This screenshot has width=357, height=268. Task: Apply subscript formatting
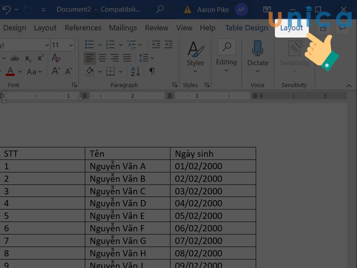(28, 58)
